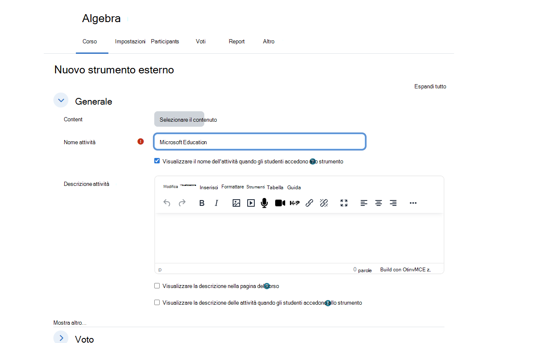Focus the Nome attività text field
Viewport: 552px width, 343px height.
point(260,142)
